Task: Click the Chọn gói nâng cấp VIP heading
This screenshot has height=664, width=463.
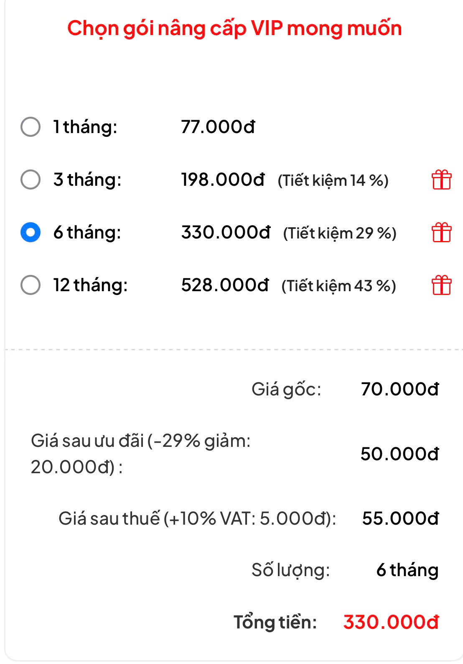Action: click(x=234, y=29)
